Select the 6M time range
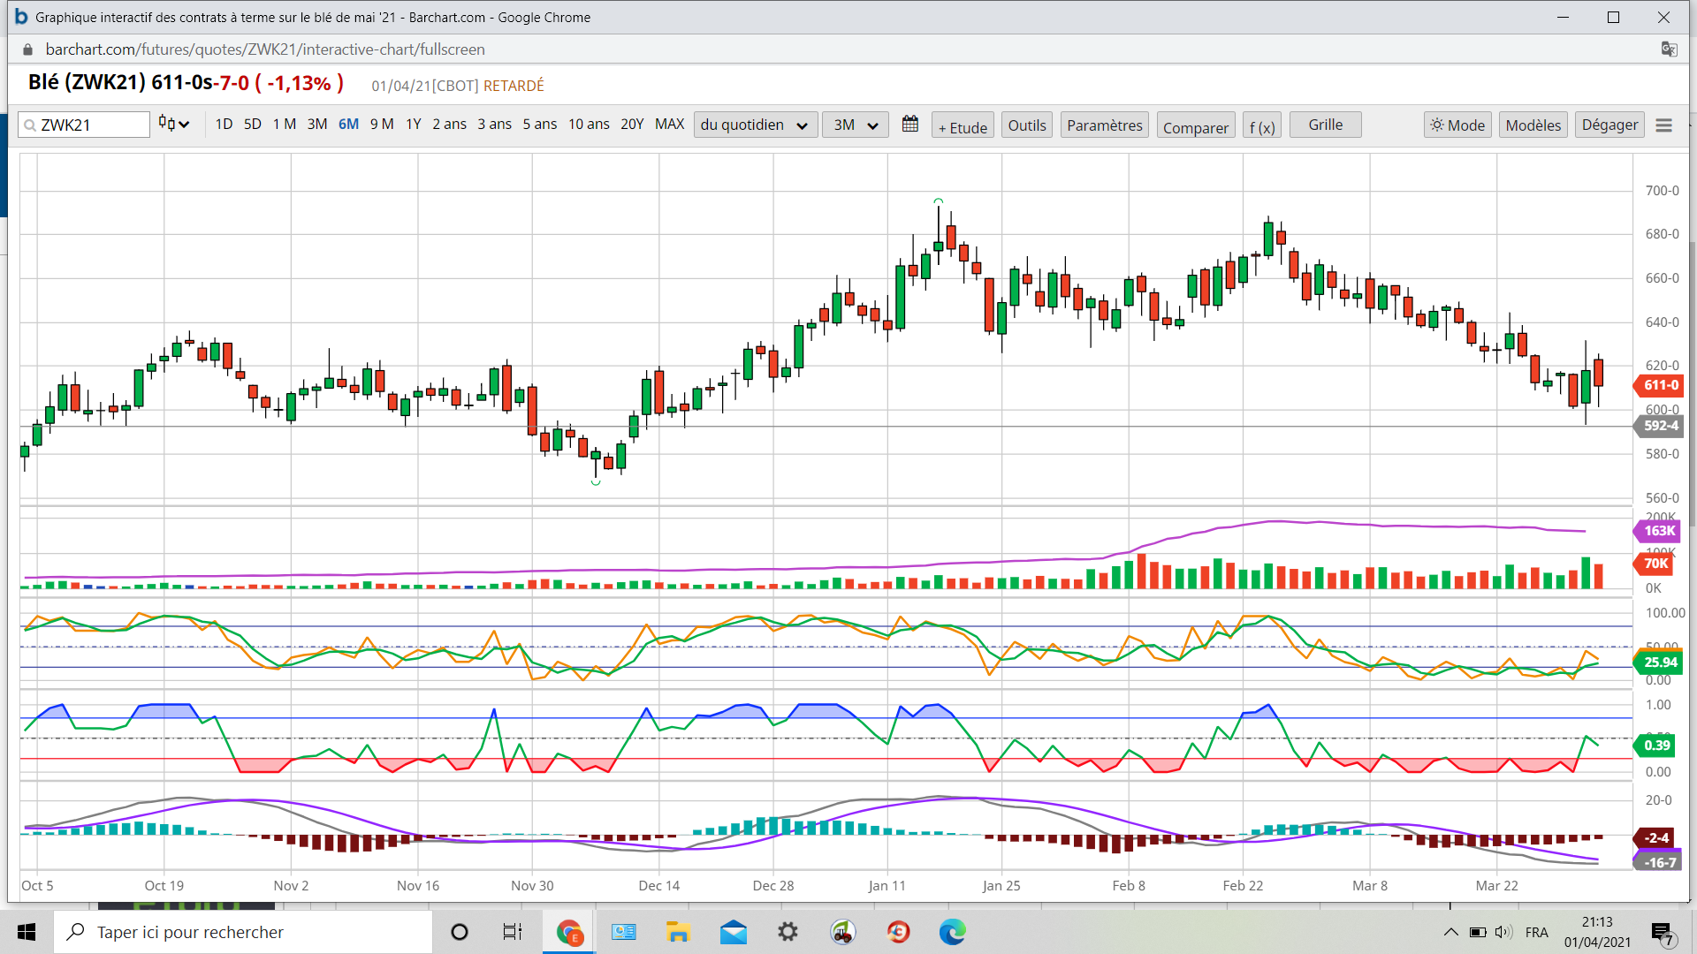The image size is (1697, 954). 348,125
